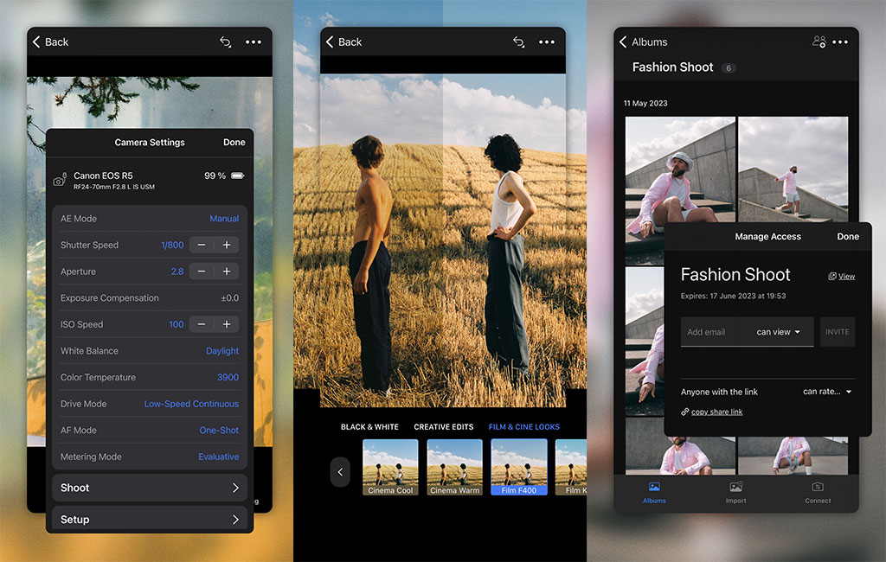Viewport: 886px width, 562px height.
Task: Increase Aperture with plus button
Action: [227, 271]
